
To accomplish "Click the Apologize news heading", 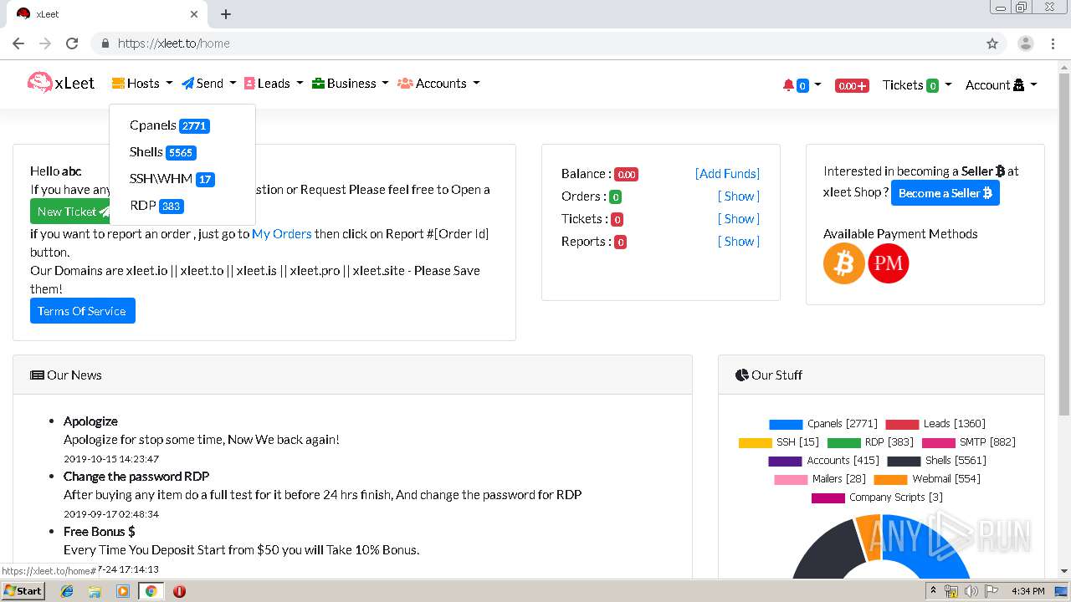I will pyautogui.click(x=90, y=421).
